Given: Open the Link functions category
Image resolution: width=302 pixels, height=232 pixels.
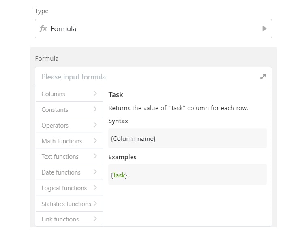Looking at the screenshot, I should pos(60,219).
